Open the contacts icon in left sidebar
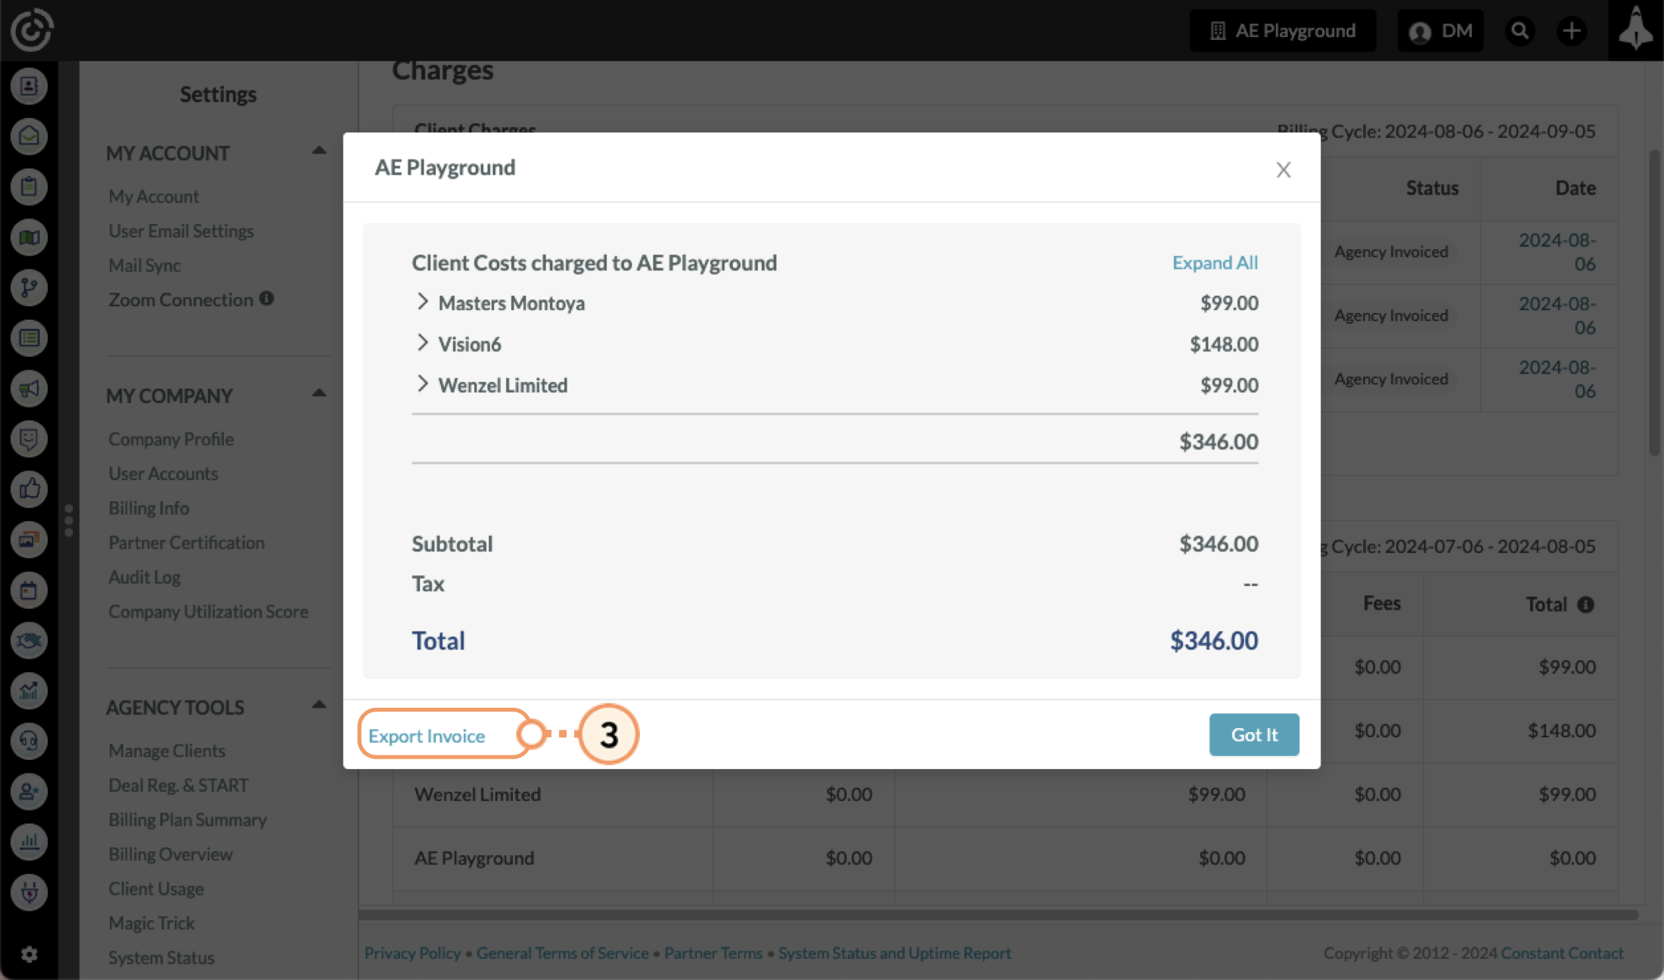Screen dimensions: 1664x980 [x=29, y=86]
